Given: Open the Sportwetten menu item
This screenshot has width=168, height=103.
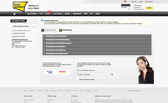Looking at the screenshot, I should pos(32,14).
